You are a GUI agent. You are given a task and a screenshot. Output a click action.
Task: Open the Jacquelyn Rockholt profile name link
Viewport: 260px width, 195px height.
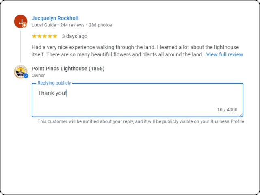55,18
